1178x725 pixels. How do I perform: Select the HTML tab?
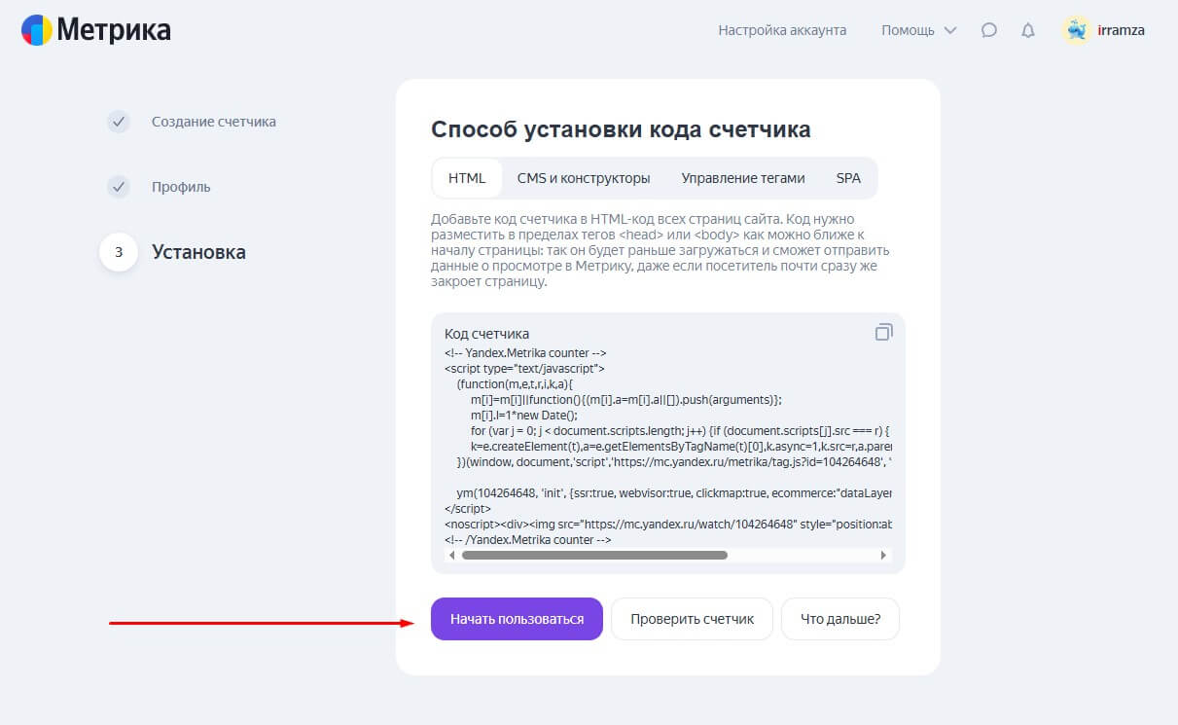[x=467, y=178]
